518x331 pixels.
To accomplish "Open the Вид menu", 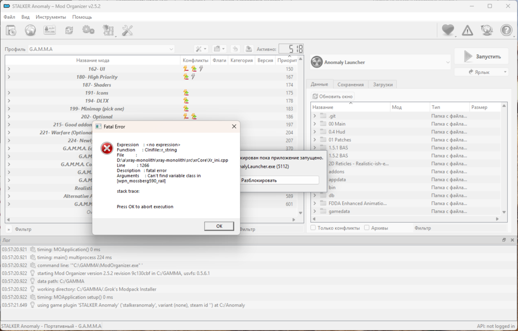I will [x=25, y=17].
